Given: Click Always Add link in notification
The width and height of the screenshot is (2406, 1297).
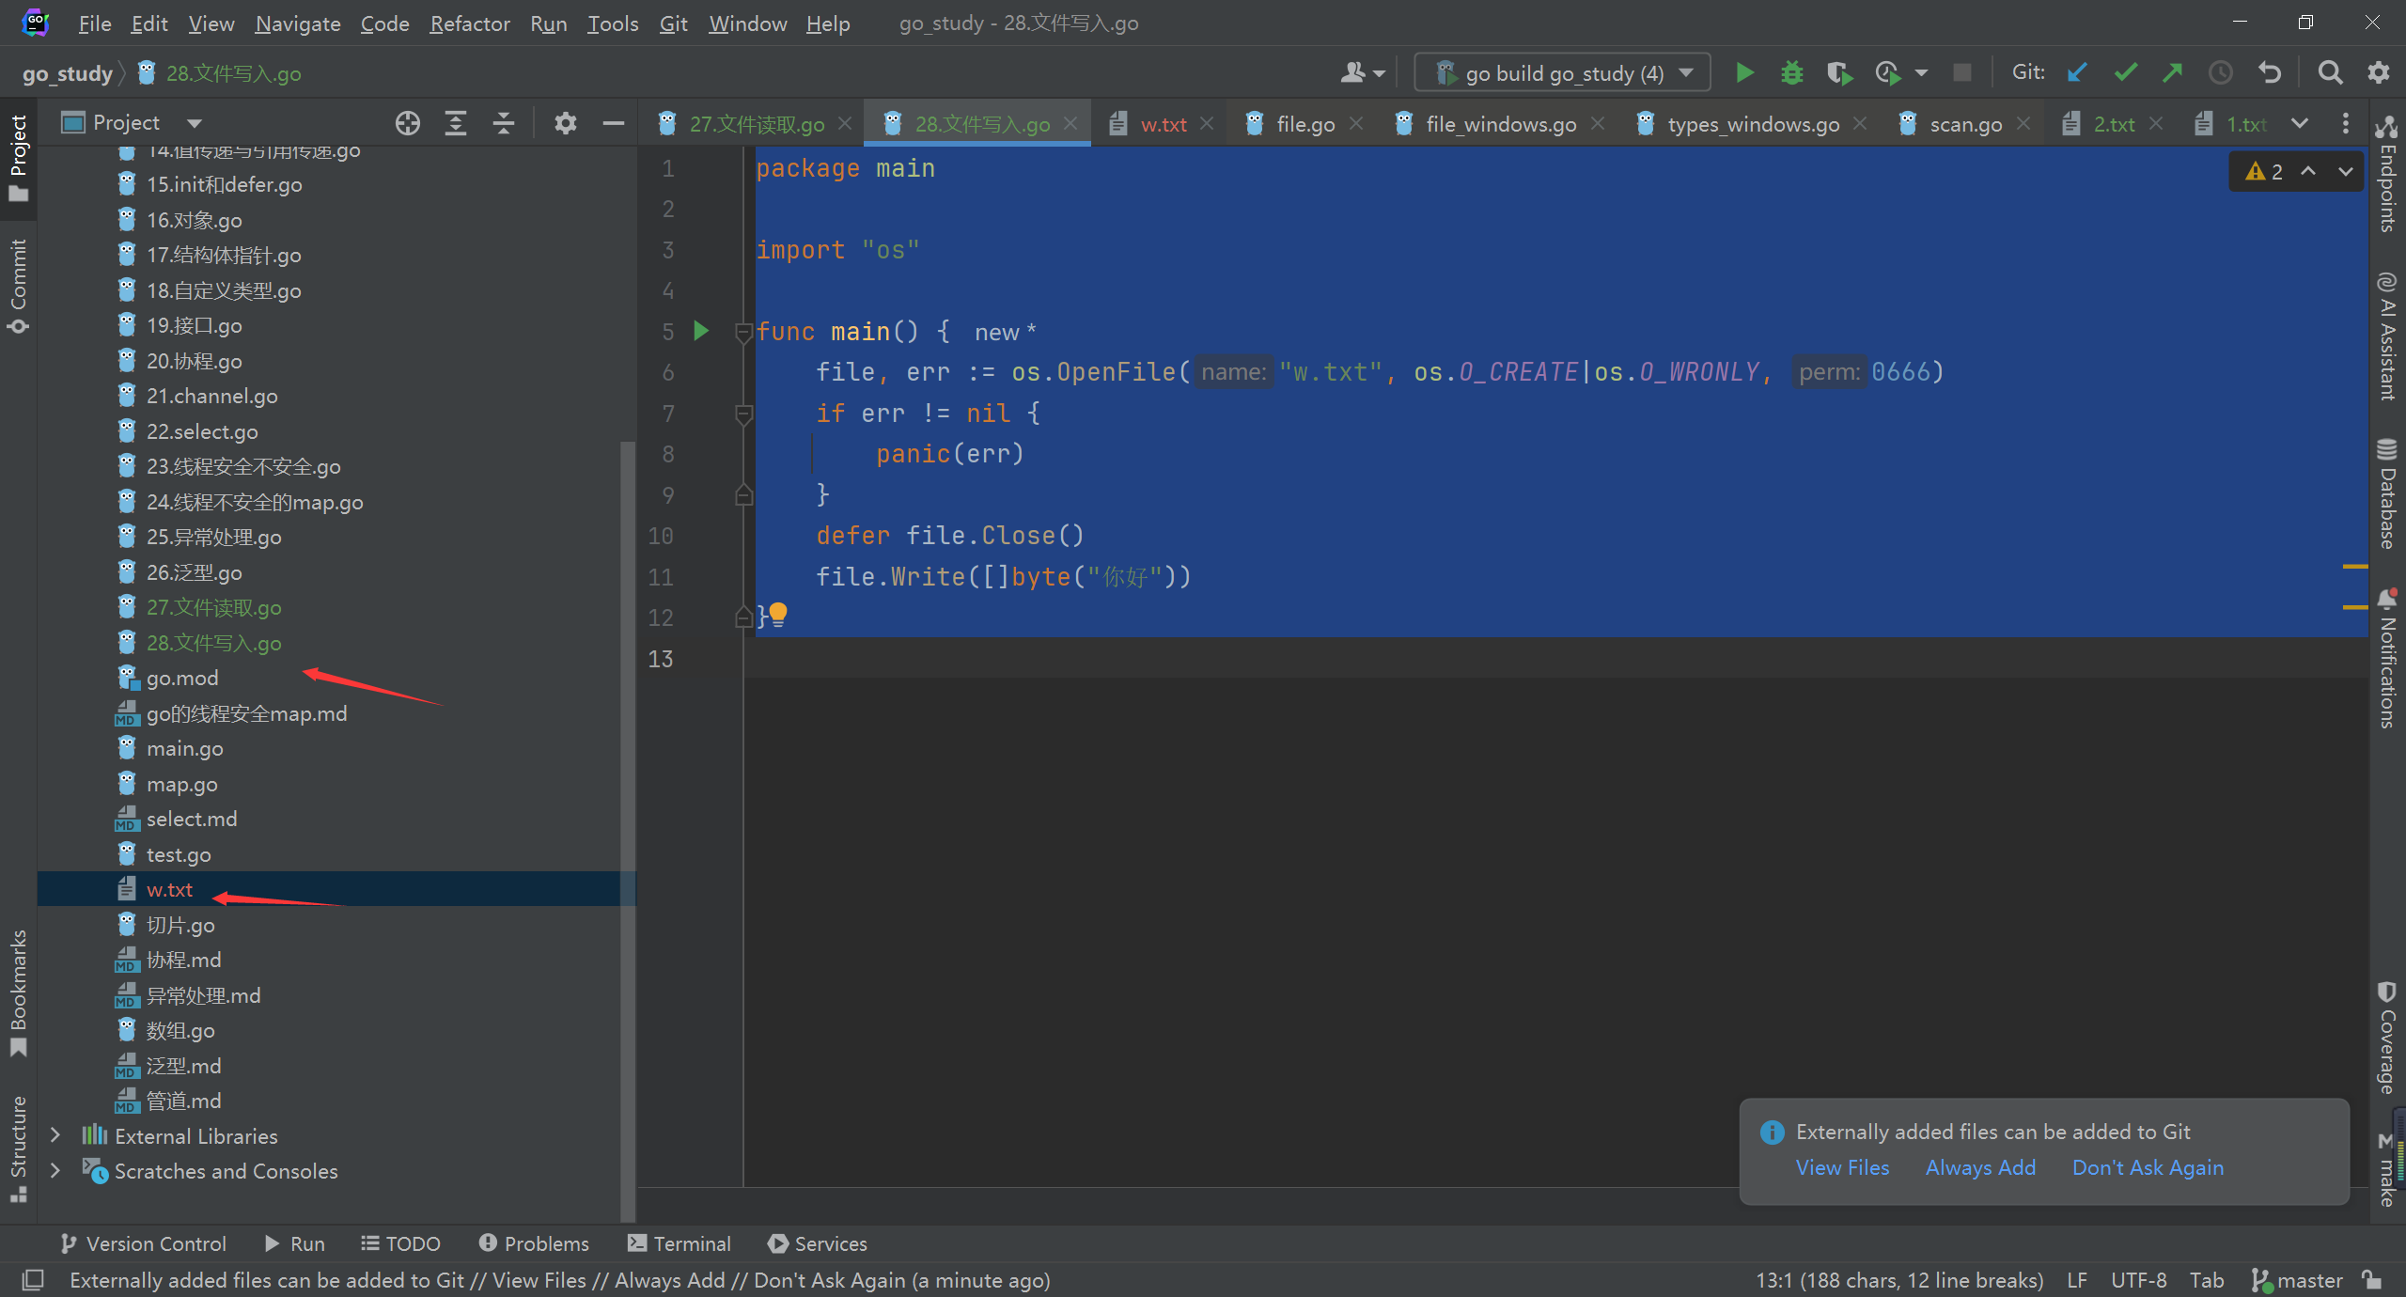Looking at the screenshot, I should [x=1980, y=1167].
